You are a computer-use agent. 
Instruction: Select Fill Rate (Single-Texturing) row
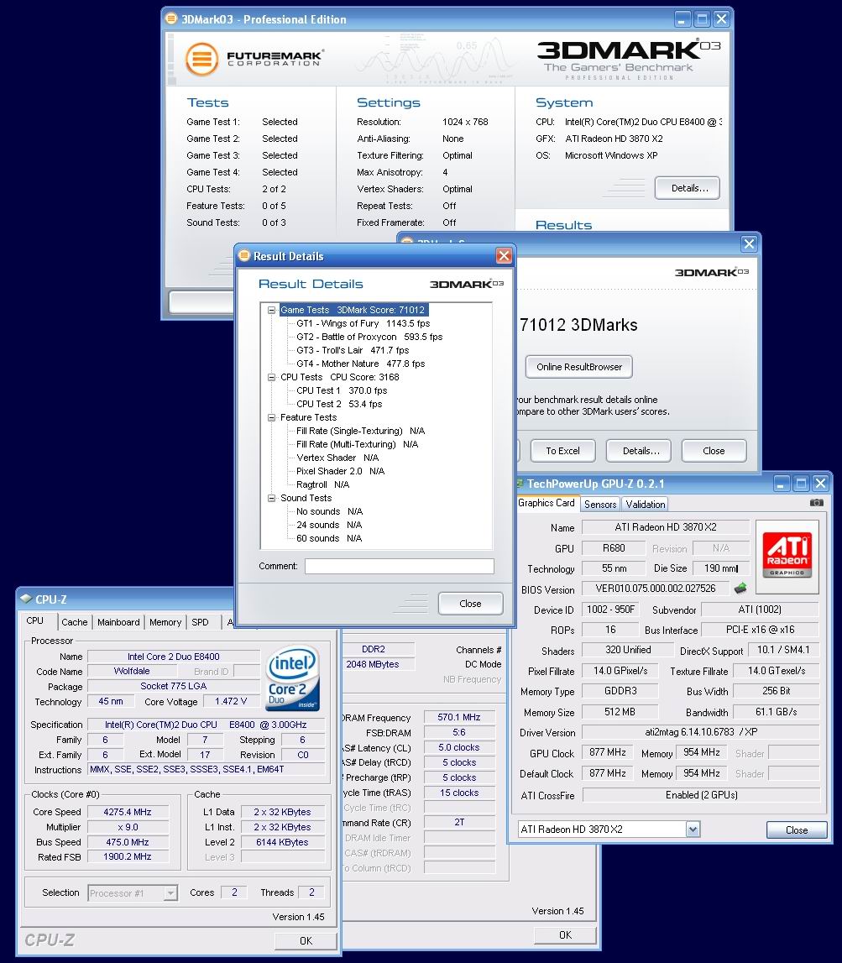[x=360, y=432]
